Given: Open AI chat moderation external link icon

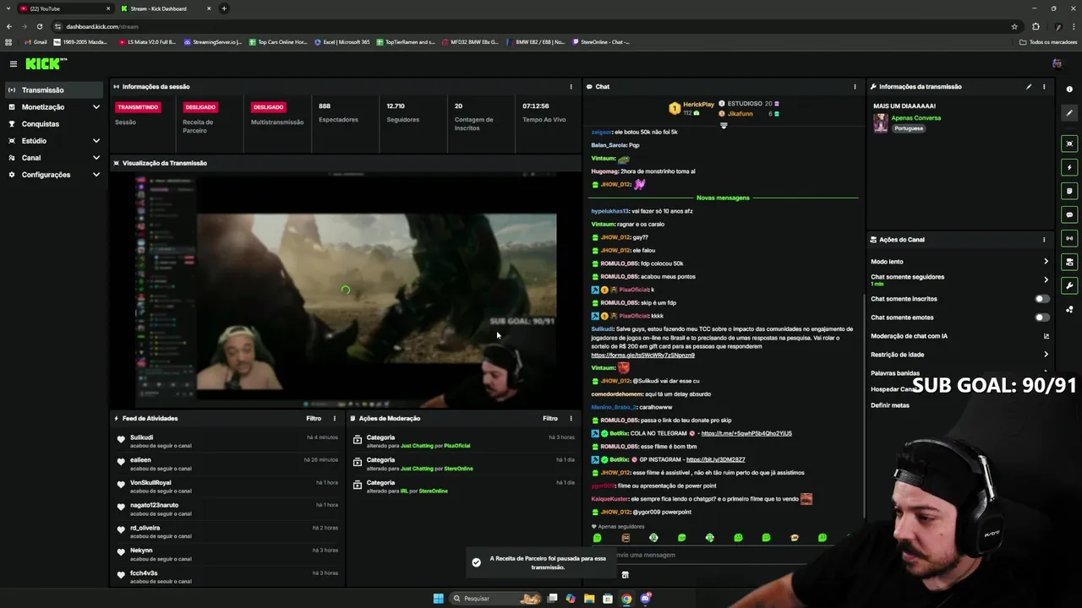Looking at the screenshot, I should (1046, 336).
